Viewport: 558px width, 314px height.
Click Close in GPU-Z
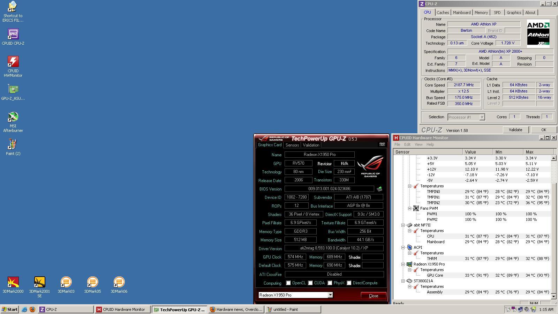(x=374, y=296)
